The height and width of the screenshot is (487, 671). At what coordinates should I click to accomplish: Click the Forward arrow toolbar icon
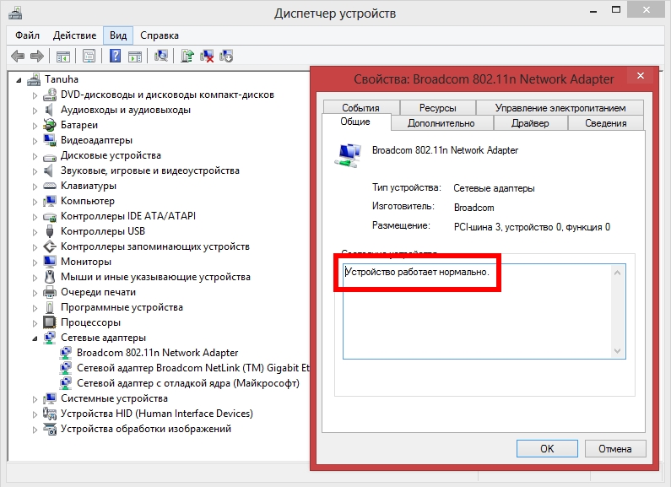point(36,57)
